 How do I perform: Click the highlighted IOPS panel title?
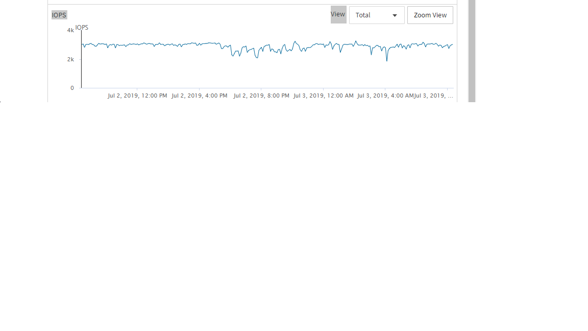click(x=59, y=15)
